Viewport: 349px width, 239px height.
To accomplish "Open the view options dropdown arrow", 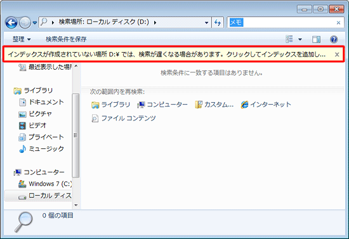I will coord(300,39).
